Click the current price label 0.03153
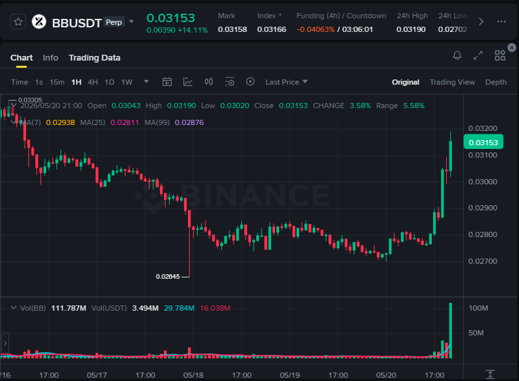This screenshot has height=381, width=519. tap(483, 143)
